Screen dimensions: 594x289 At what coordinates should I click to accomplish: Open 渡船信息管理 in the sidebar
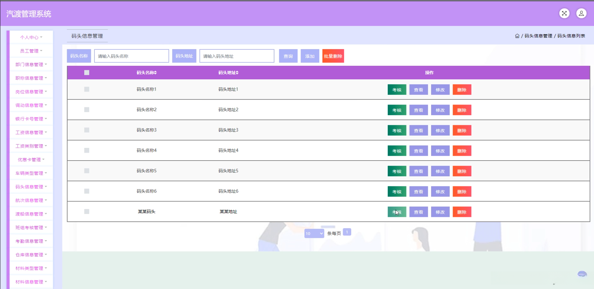coord(31,214)
